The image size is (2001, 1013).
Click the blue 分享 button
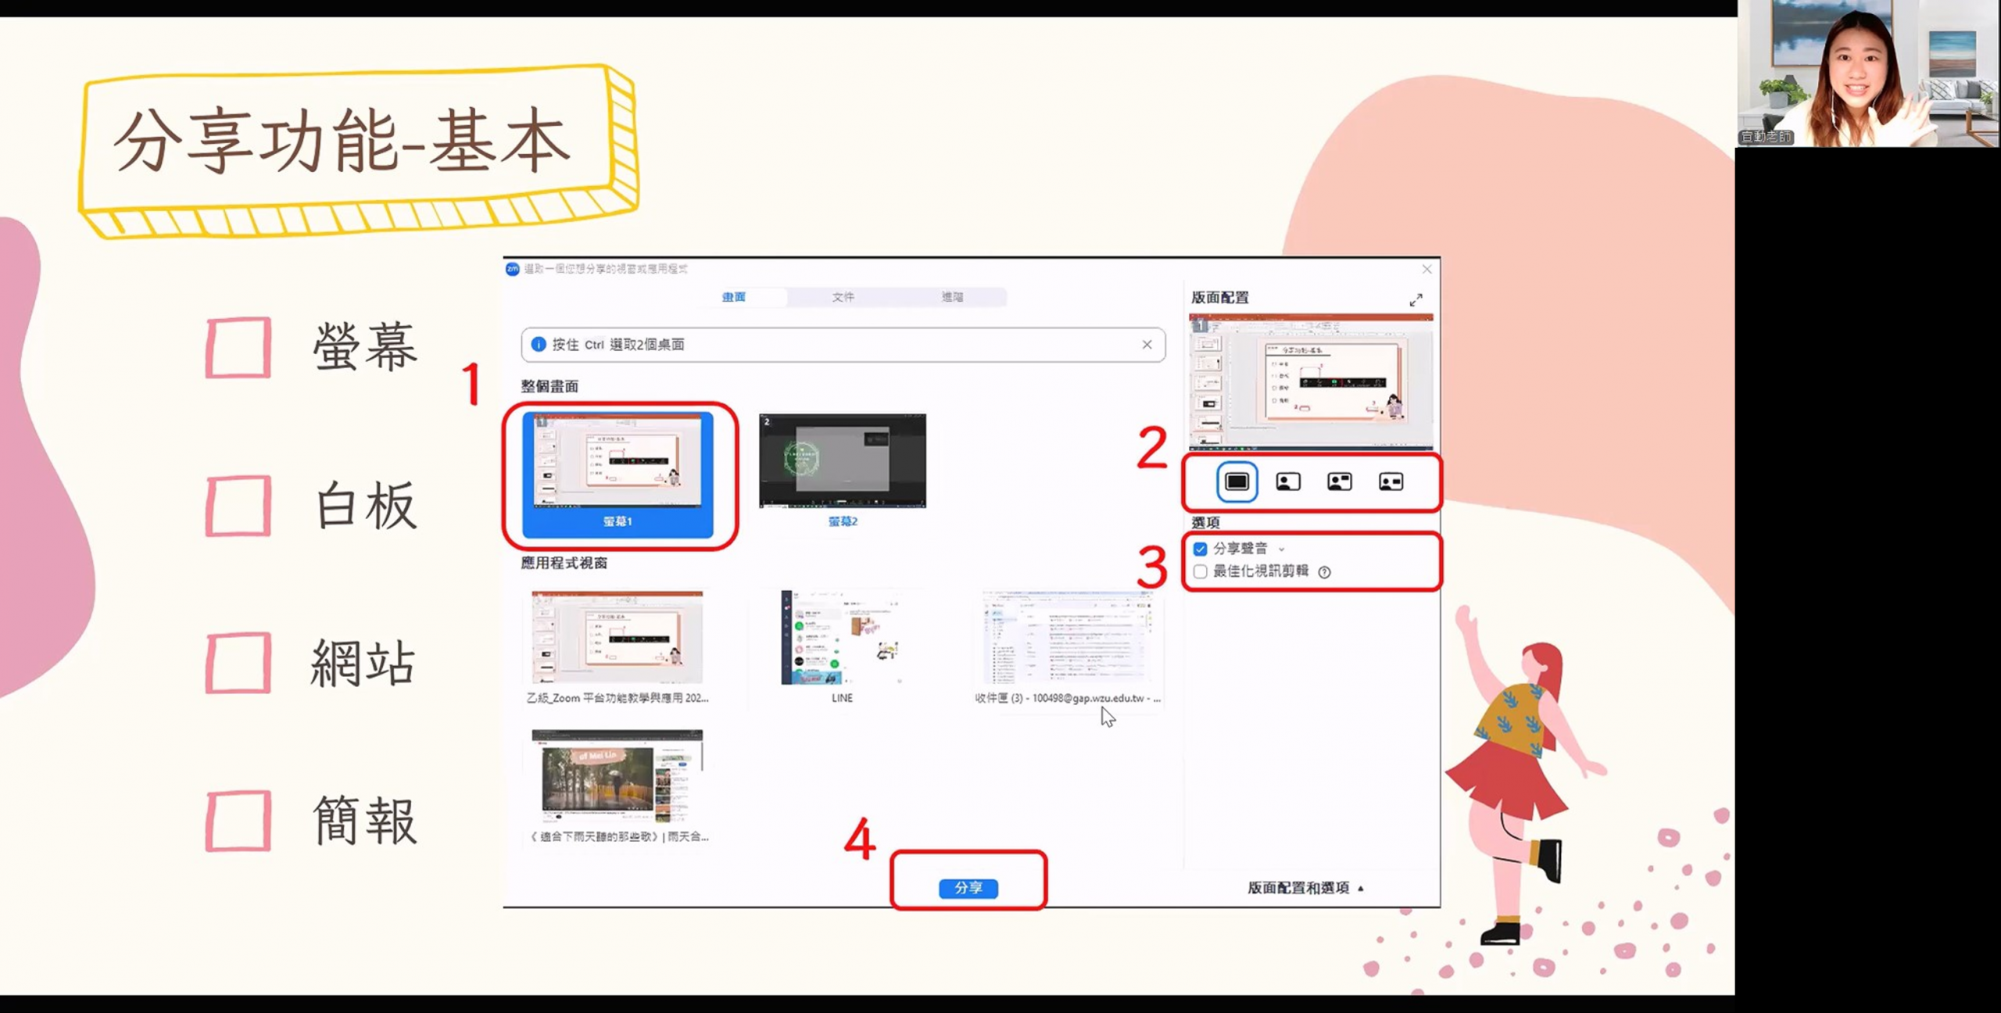tap(968, 888)
